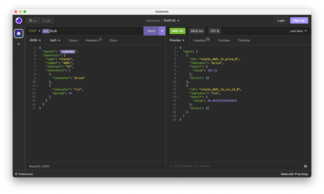Open the response Cookies tab
This screenshot has width=324, height=194.
point(224,40)
